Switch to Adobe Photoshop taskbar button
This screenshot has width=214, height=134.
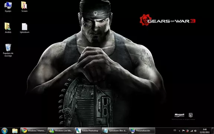(x=88, y=131)
